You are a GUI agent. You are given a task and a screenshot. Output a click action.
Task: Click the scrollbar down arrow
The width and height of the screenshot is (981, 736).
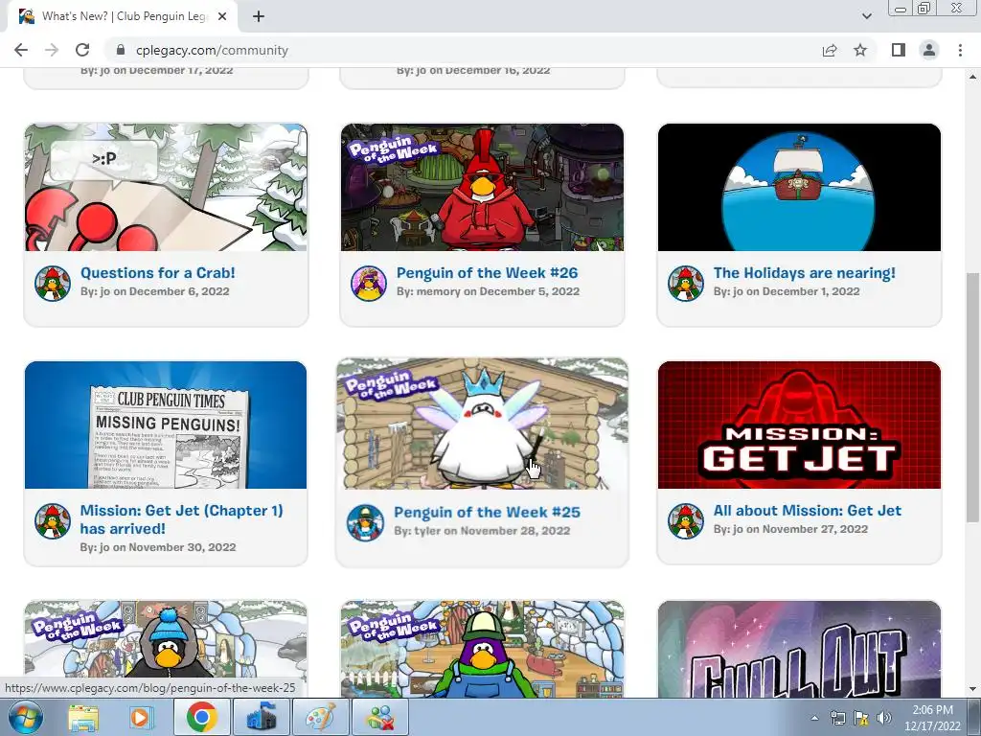pyautogui.click(x=972, y=689)
